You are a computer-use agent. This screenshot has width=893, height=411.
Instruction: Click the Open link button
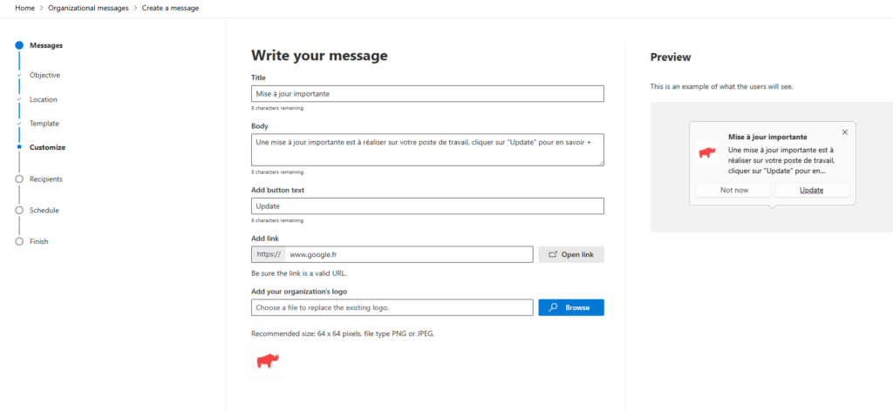tap(570, 254)
